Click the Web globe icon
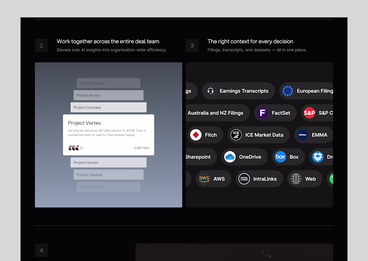This screenshot has width=368, height=261. (x=296, y=179)
